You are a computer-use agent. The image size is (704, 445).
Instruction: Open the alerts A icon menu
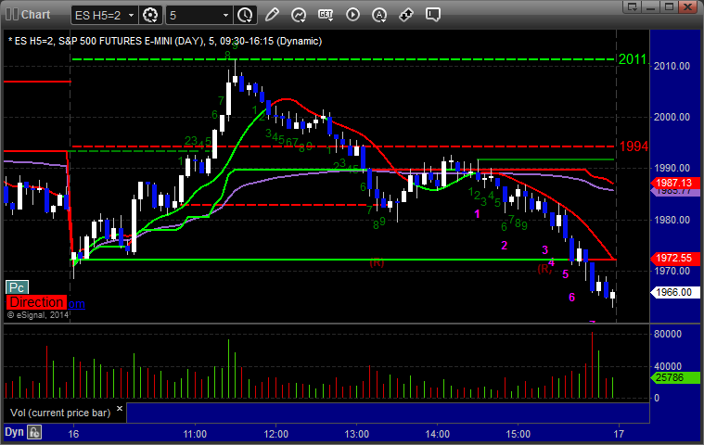[379, 15]
